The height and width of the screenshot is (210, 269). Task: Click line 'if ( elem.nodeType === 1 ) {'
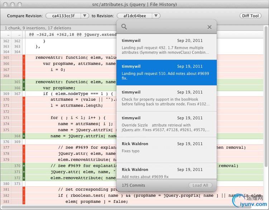point(78,94)
